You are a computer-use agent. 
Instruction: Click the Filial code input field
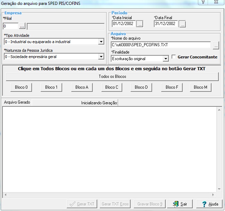11,26
